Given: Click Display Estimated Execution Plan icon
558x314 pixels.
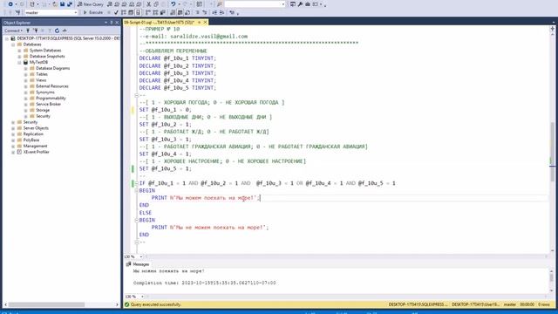Looking at the screenshot, I should pyautogui.click(x=124, y=12).
